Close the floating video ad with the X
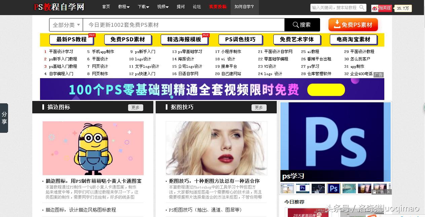The width and height of the screenshot is (425, 217). 388,192
